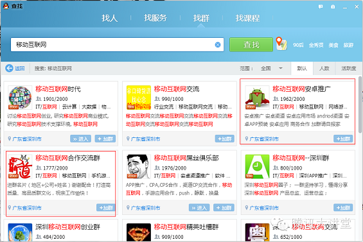Viewport: 363px width, 242px height.
Task: Open 移动互联网安卓推广 Android robot avatar
Action: pos(257,98)
